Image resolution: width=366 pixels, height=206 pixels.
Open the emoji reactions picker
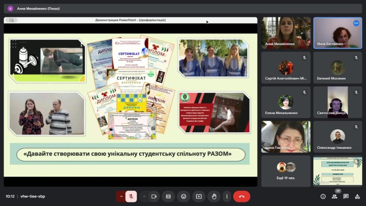[x=183, y=196]
